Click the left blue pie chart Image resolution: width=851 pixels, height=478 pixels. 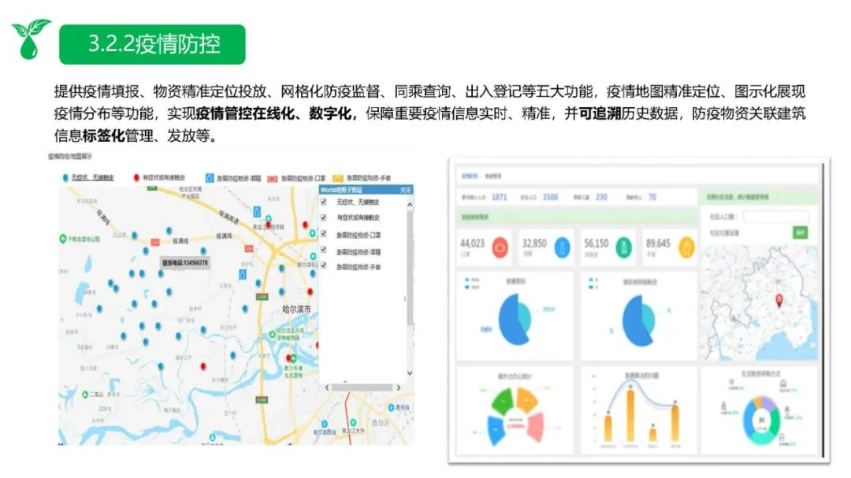(515, 321)
